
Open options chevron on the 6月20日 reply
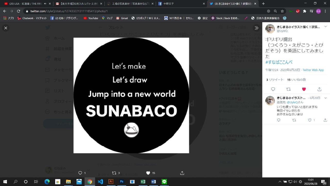(326, 98)
